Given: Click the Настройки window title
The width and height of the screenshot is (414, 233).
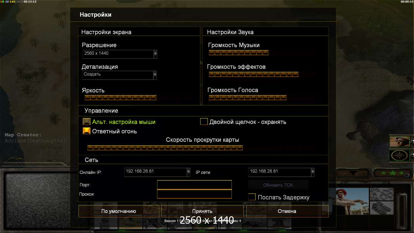Looking at the screenshot, I should point(96,15).
